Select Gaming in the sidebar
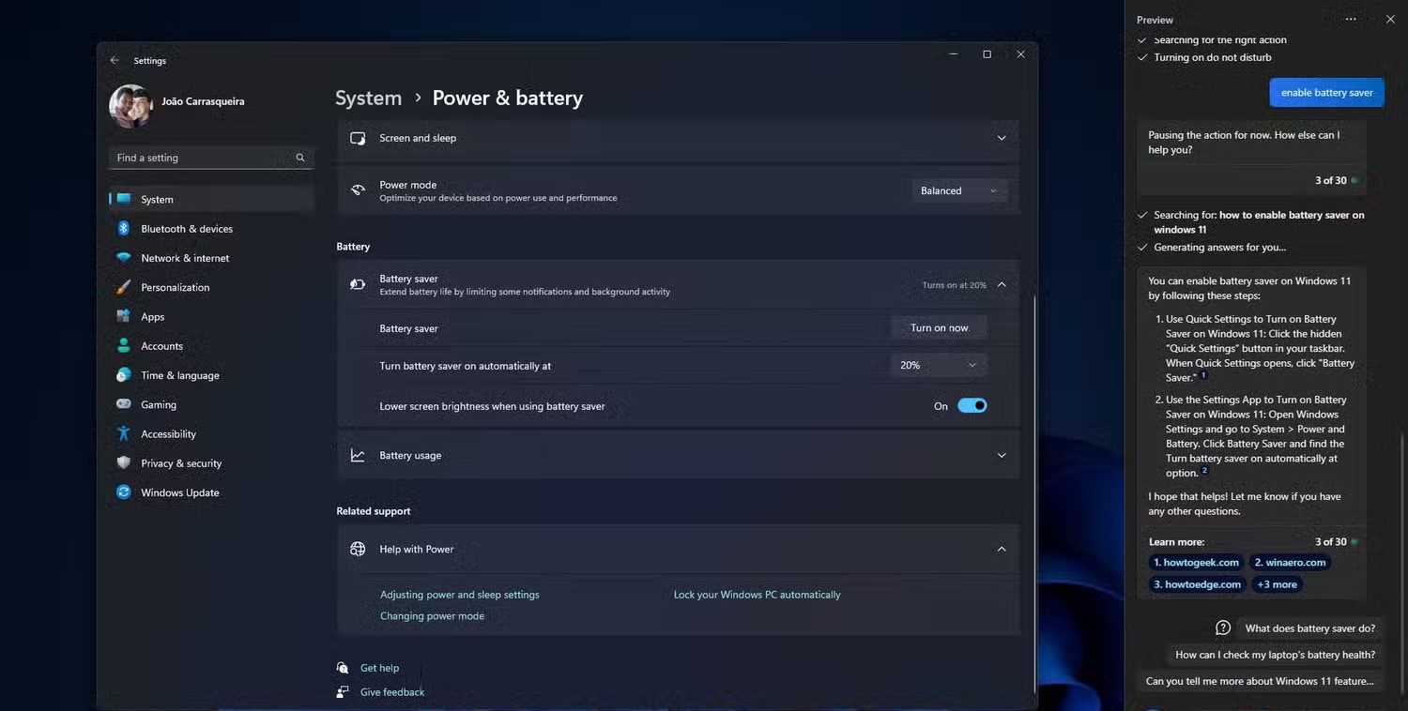 158,405
